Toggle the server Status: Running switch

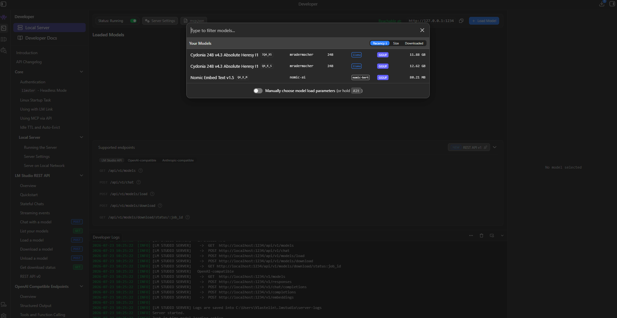click(133, 21)
